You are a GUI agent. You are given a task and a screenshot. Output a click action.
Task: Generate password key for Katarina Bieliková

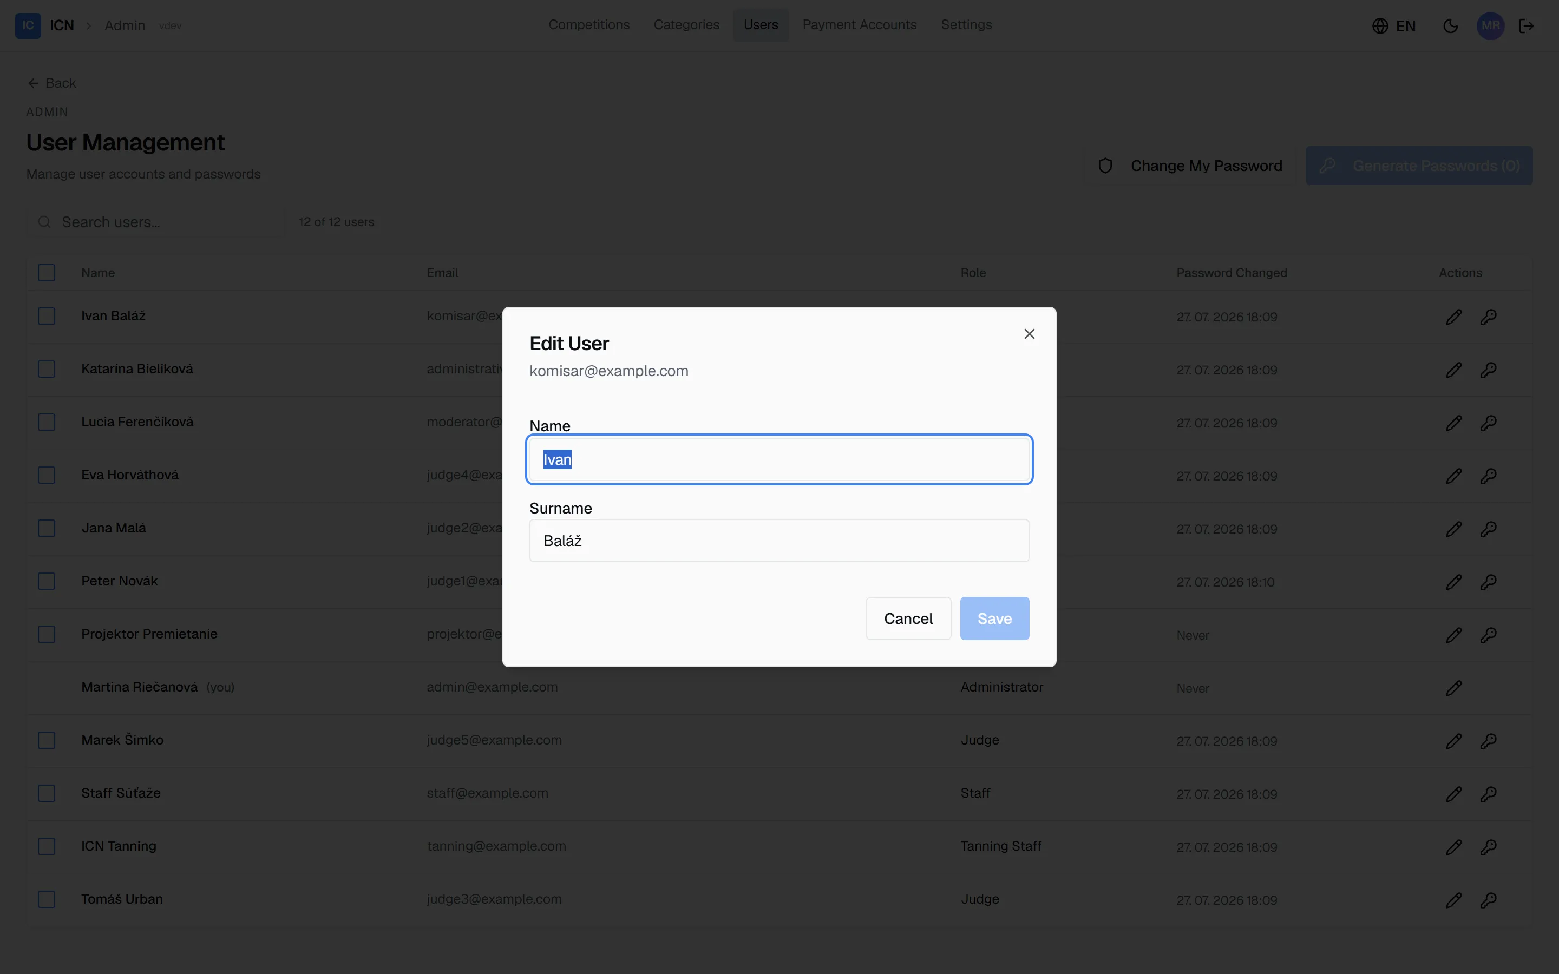pyautogui.click(x=1488, y=370)
